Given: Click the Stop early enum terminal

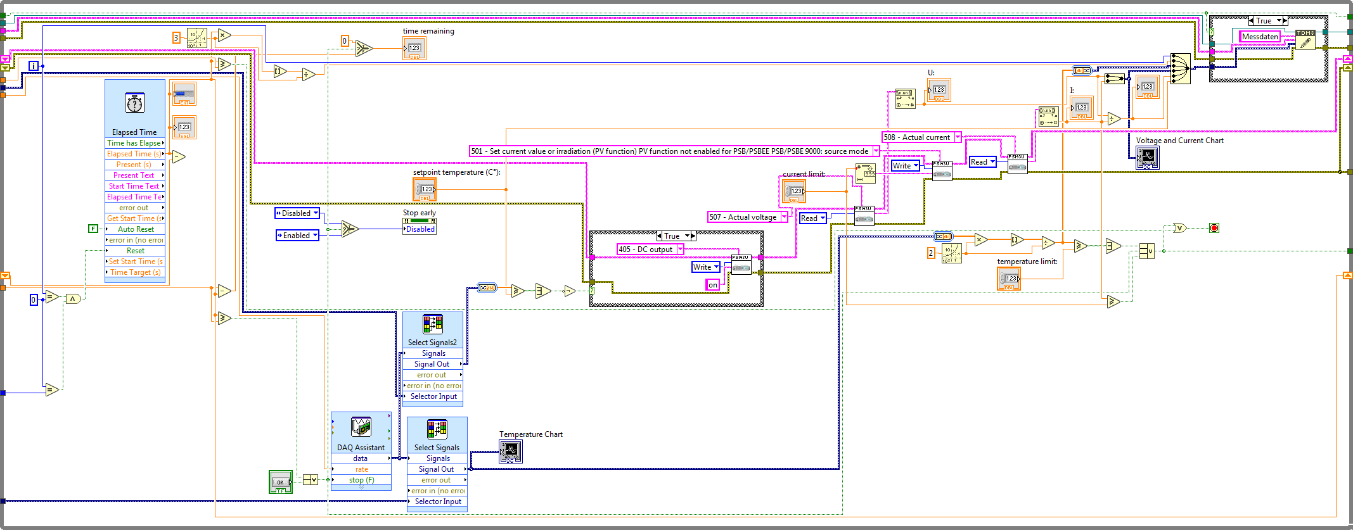Looking at the screenshot, I should (420, 227).
